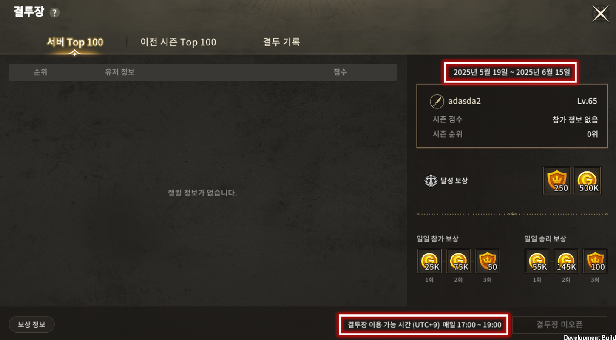Open the help question mark icon
616x340 pixels.
coord(54,13)
